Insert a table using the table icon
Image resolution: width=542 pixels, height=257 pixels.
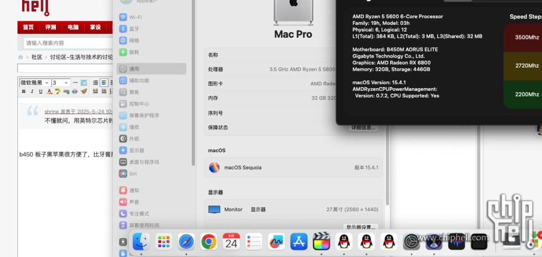[84, 83]
